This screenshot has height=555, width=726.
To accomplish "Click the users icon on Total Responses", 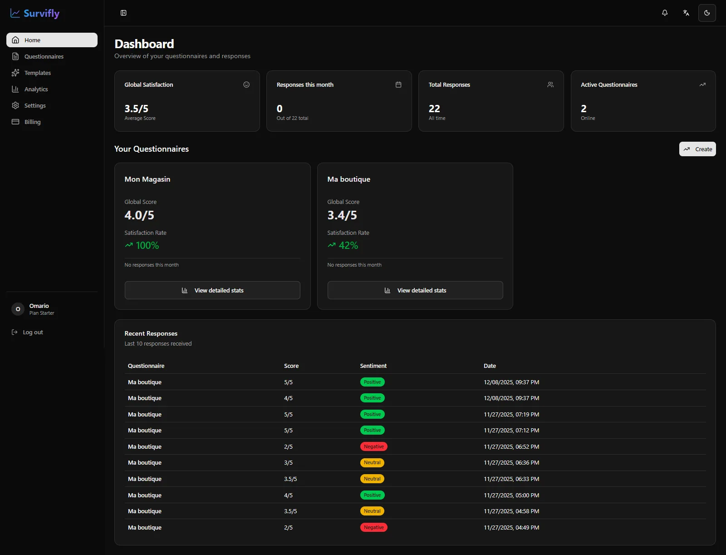I will [x=550, y=85].
